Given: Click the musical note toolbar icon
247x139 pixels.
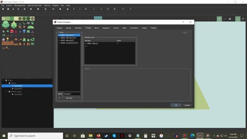Looking at the screenshot, I should click(80, 9).
